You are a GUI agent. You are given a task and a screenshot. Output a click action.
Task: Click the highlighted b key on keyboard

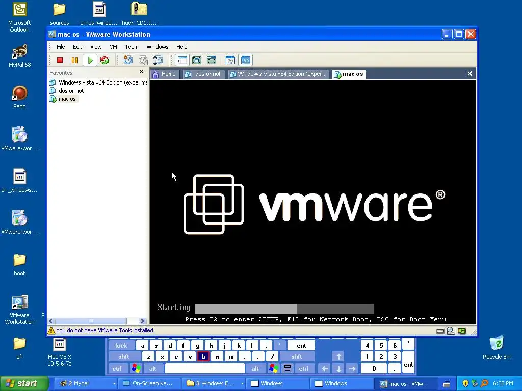point(203,357)
